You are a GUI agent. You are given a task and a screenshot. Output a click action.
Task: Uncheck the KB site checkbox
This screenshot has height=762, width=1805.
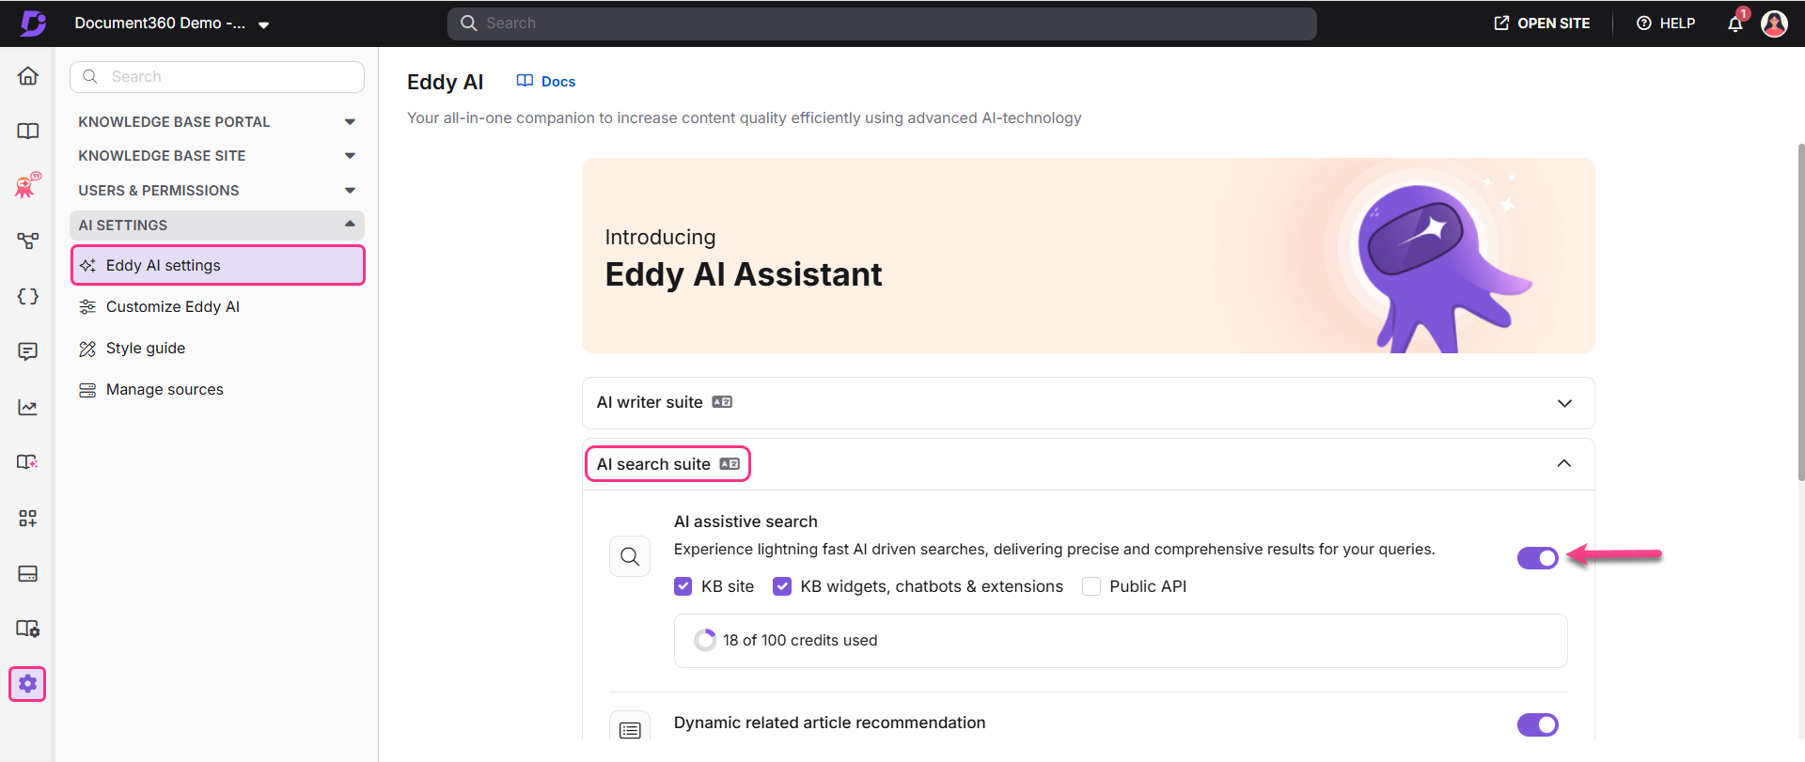[683, 586]
